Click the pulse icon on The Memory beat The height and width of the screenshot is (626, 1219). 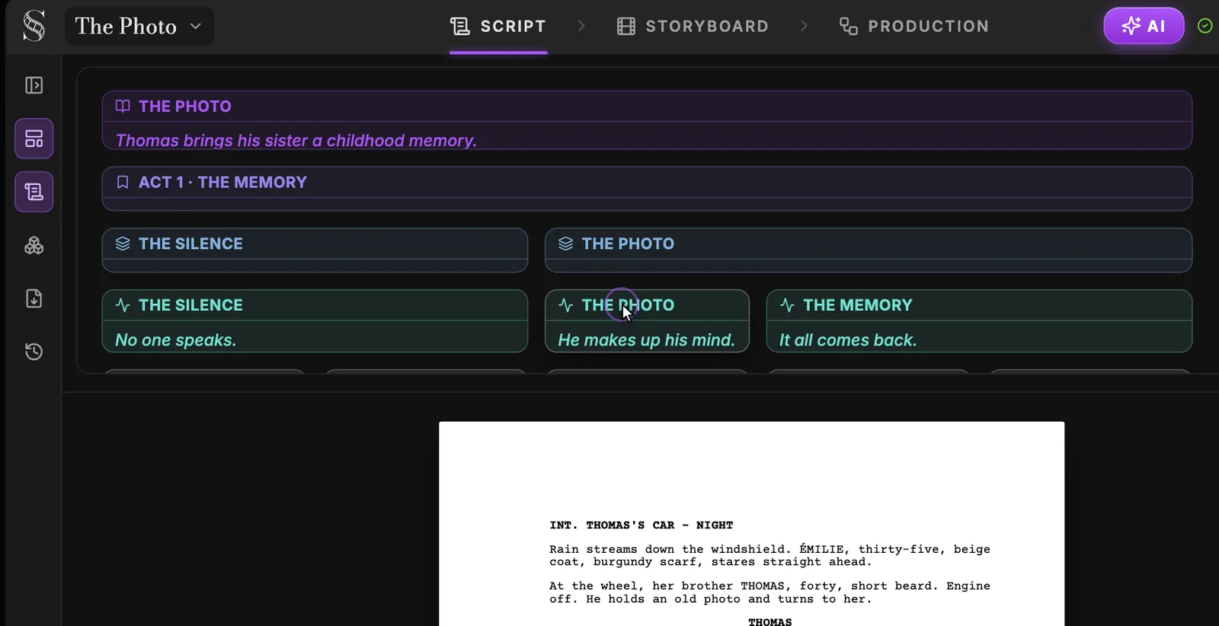point(787,305)
